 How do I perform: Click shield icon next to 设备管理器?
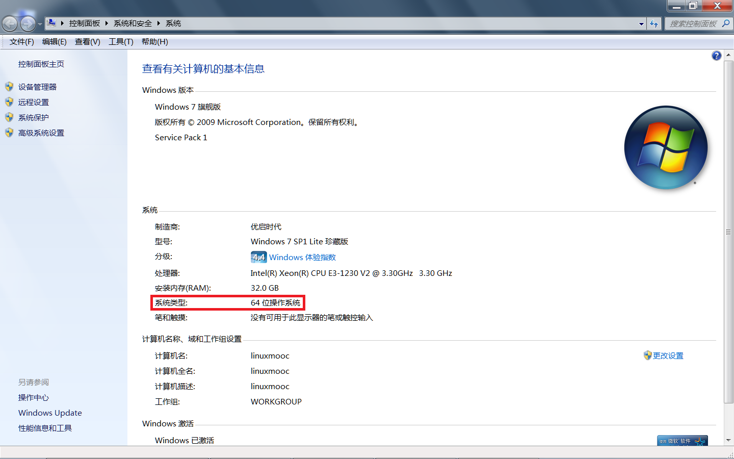point(9,87)
